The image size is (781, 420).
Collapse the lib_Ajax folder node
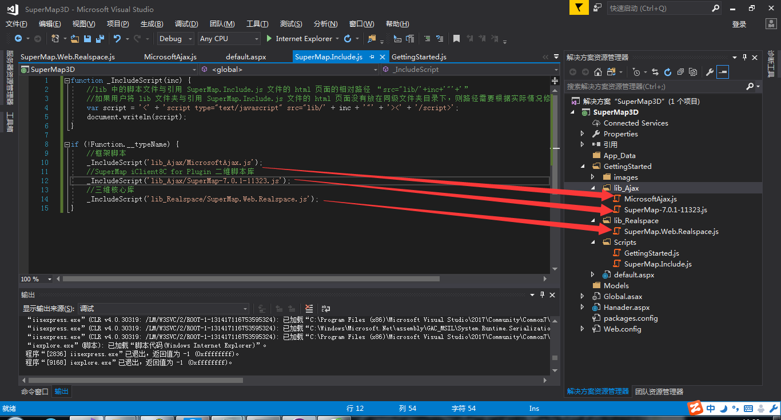[x=593, y=188]
